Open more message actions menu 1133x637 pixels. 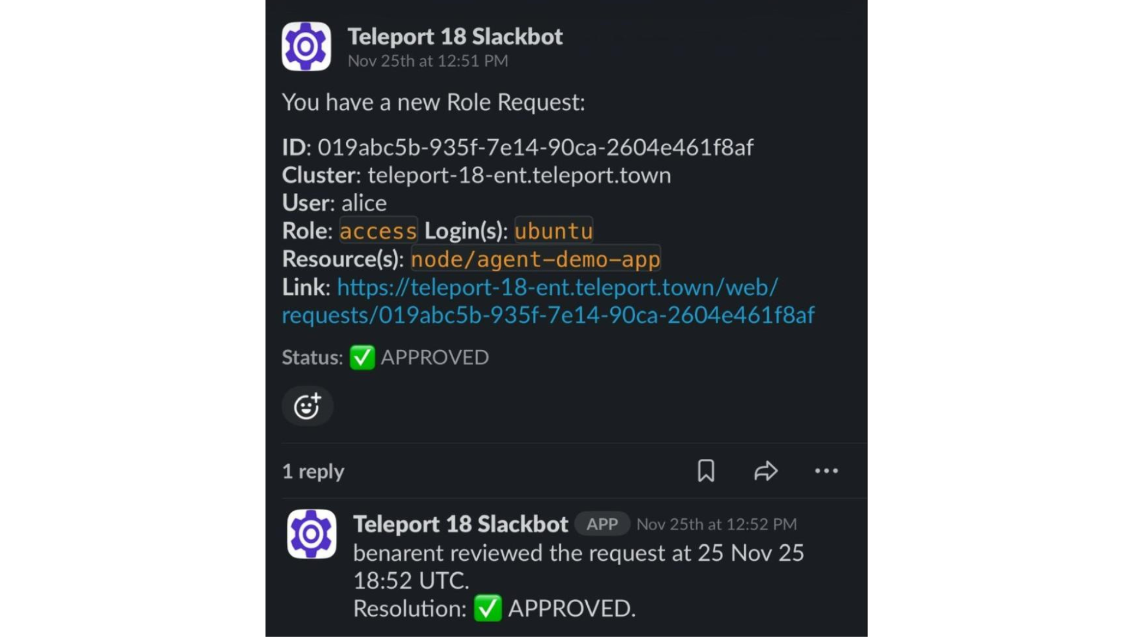coord(826,471)
